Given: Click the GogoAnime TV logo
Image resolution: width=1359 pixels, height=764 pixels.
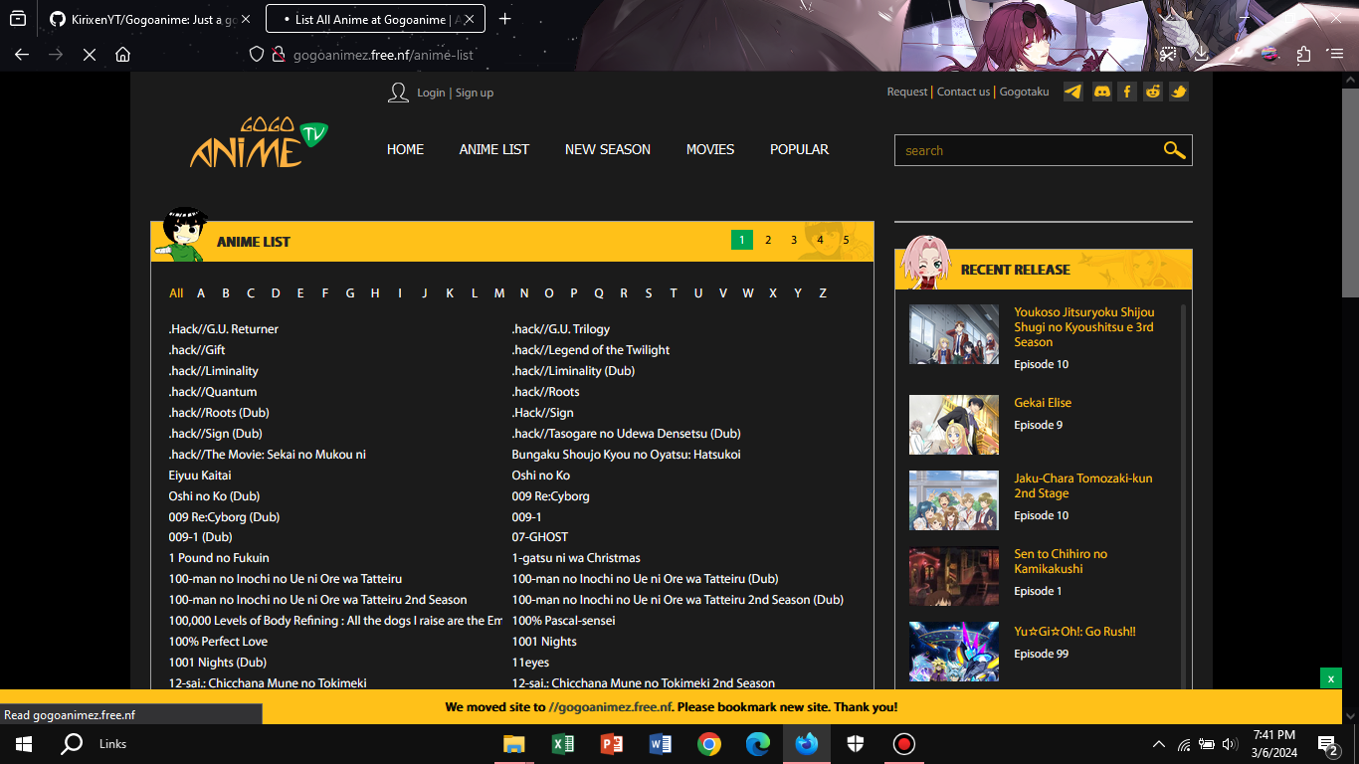Looking at the screenshot, I should (x=259, y=142).
